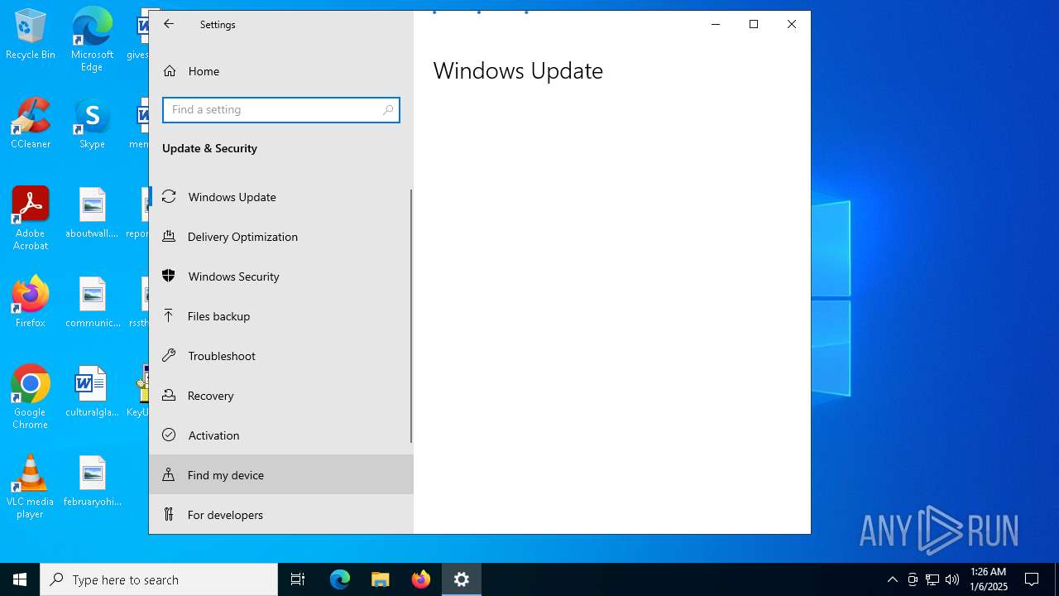Select Find my device

click(x=281, y=475)
